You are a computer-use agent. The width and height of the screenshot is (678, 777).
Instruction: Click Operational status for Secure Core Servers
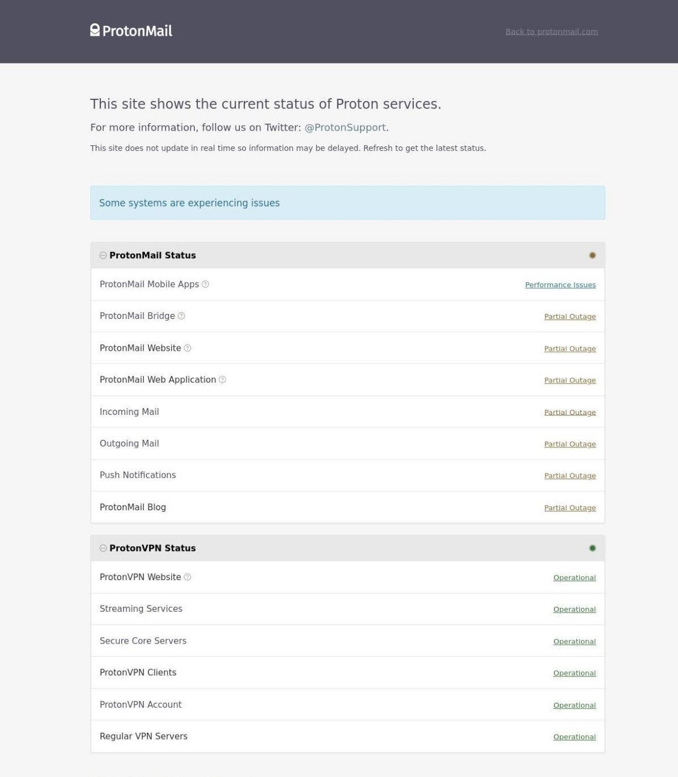[574, 641]
